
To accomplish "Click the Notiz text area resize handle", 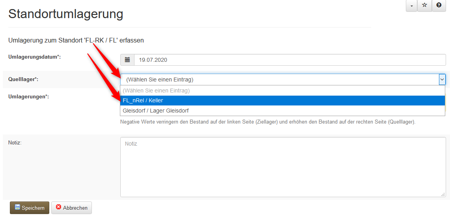I will [x=443, y=194].
